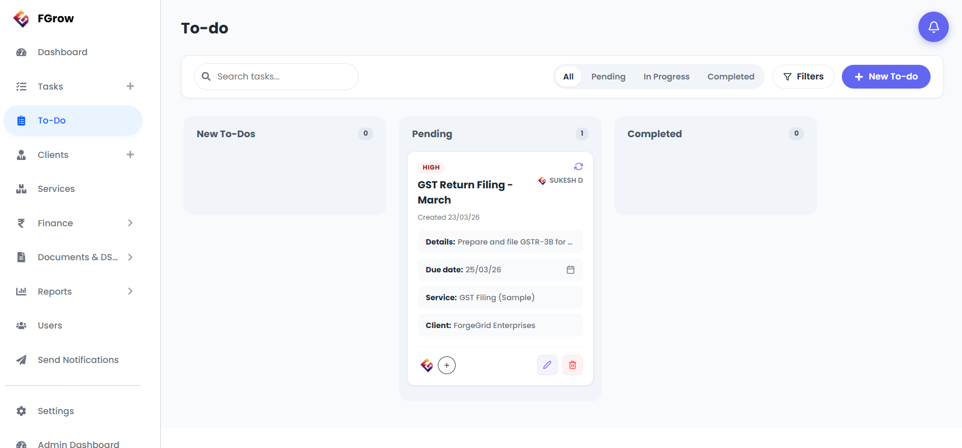Viewport: 962px width, 448px height.
Task: Expand the Finance submenu
Action: point(130,223)
